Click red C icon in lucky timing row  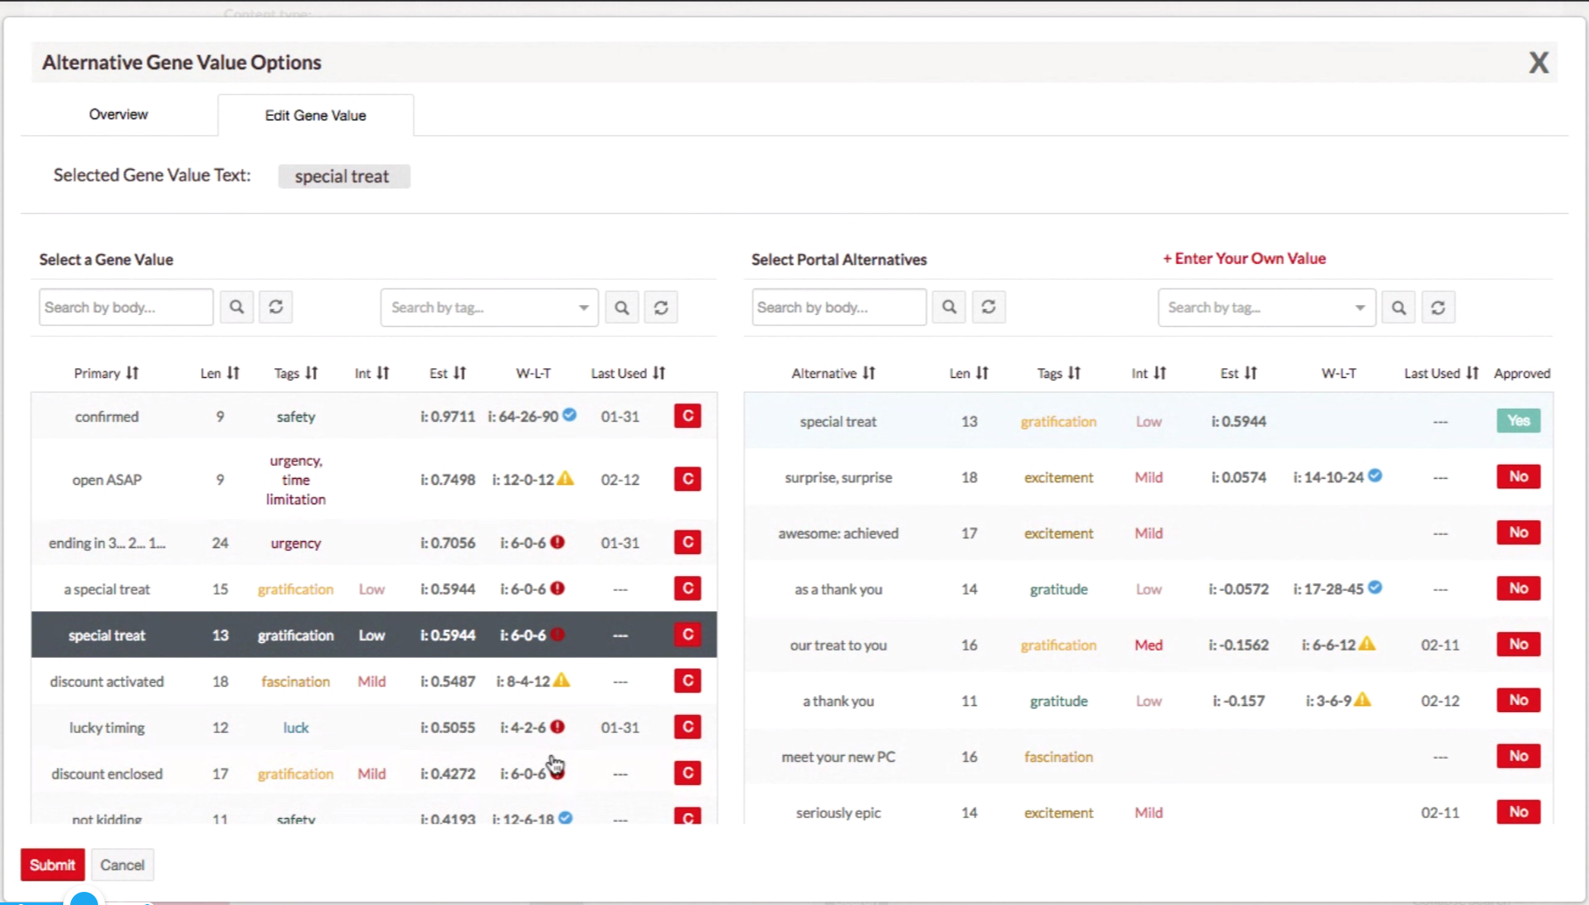pos(688,727)
